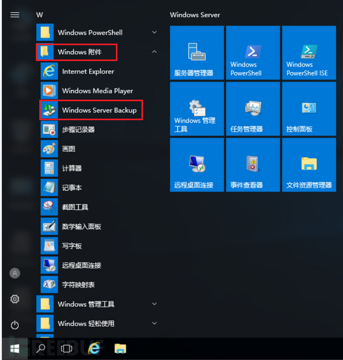343x360 pixels.
Task: Open 记事本 Notepad
Action: tap(99, 187)
